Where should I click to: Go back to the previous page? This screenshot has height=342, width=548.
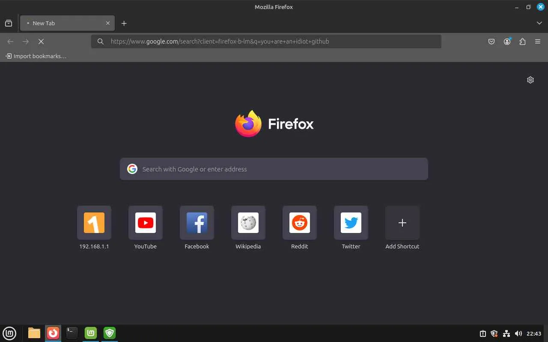pos(10,41)
